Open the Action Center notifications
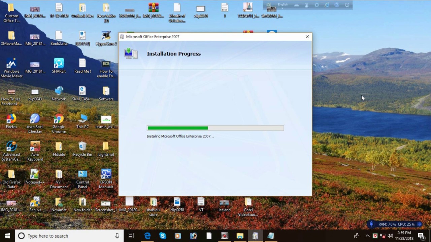This screenshot has width=431, height=242. click(421, 236)
